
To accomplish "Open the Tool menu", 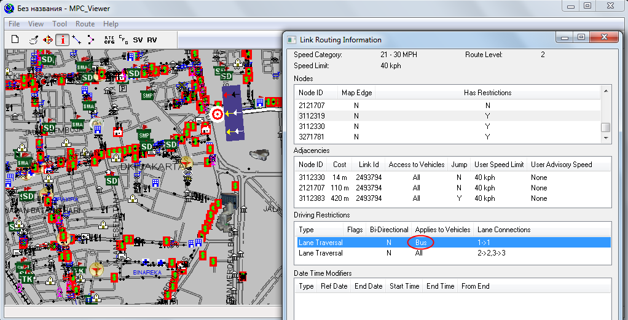I will 60,24.
